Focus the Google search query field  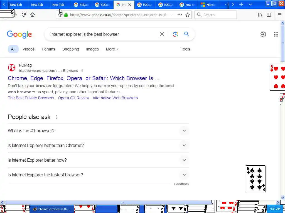tap(104, 34)
